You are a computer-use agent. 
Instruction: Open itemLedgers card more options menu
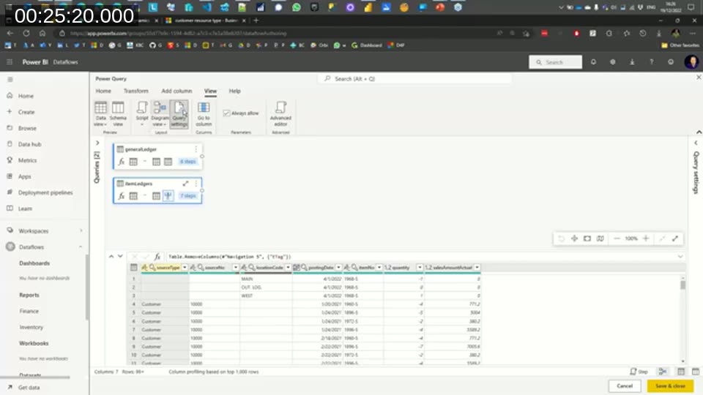click(x=196, y=184)
